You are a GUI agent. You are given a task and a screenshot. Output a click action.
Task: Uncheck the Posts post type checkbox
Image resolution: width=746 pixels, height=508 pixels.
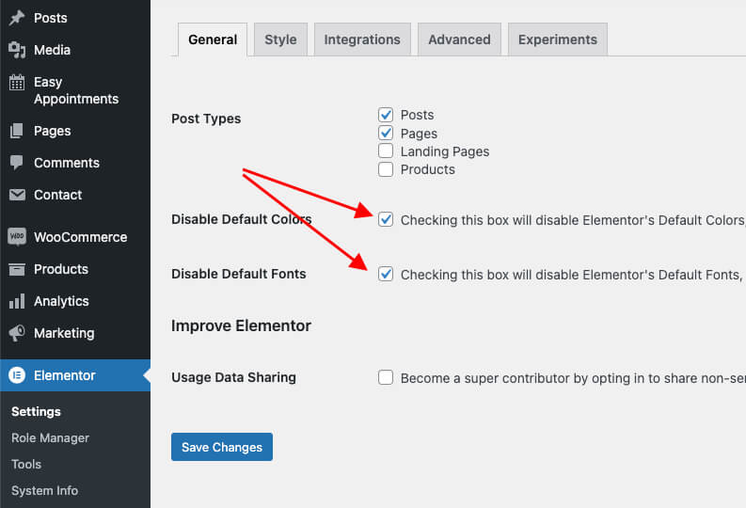pyautogui.click(x=386, y=115)
